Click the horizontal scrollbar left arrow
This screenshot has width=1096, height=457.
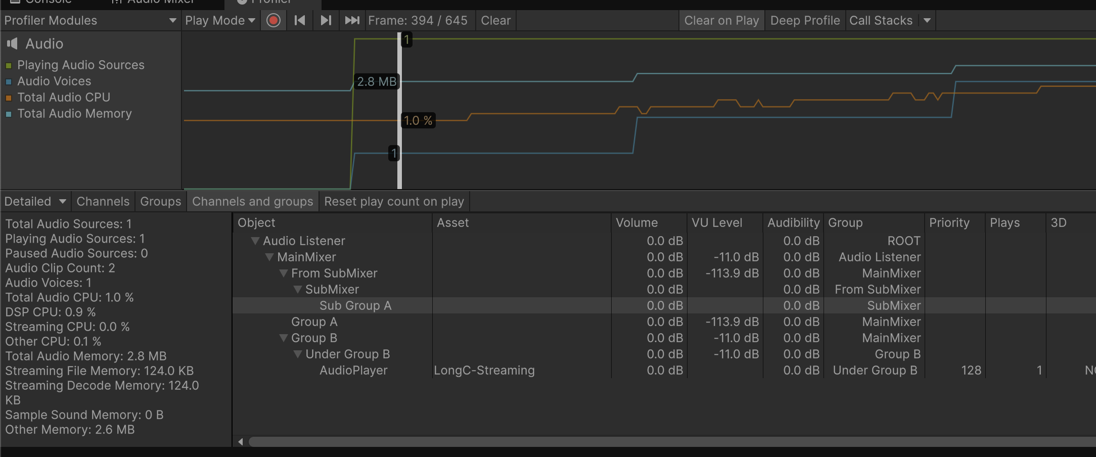pos(241,442)
